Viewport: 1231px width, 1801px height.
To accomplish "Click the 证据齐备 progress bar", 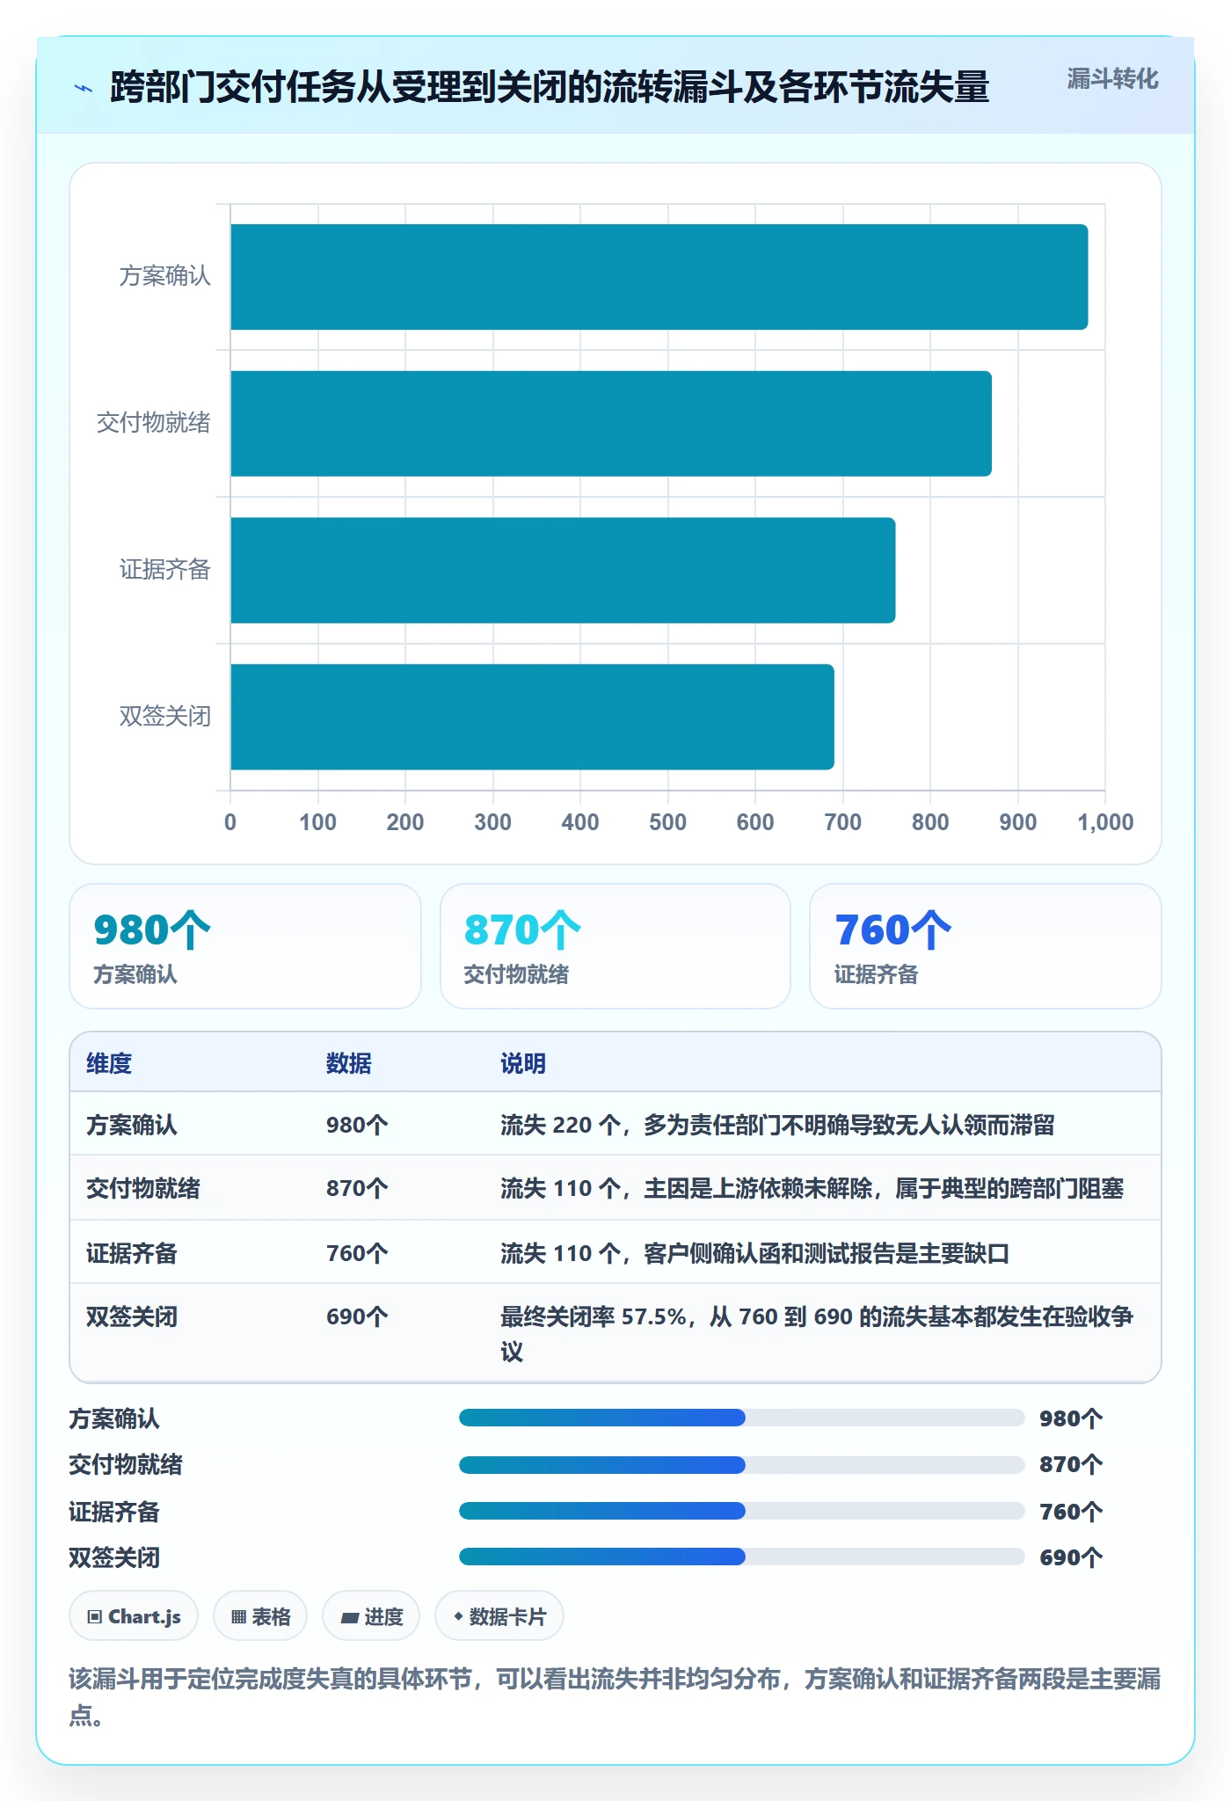I will click(x=742, y=1511).
